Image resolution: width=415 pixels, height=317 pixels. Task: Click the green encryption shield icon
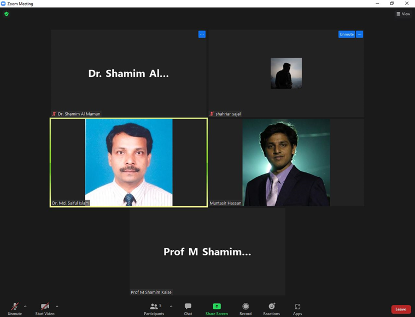click(7, 14)
